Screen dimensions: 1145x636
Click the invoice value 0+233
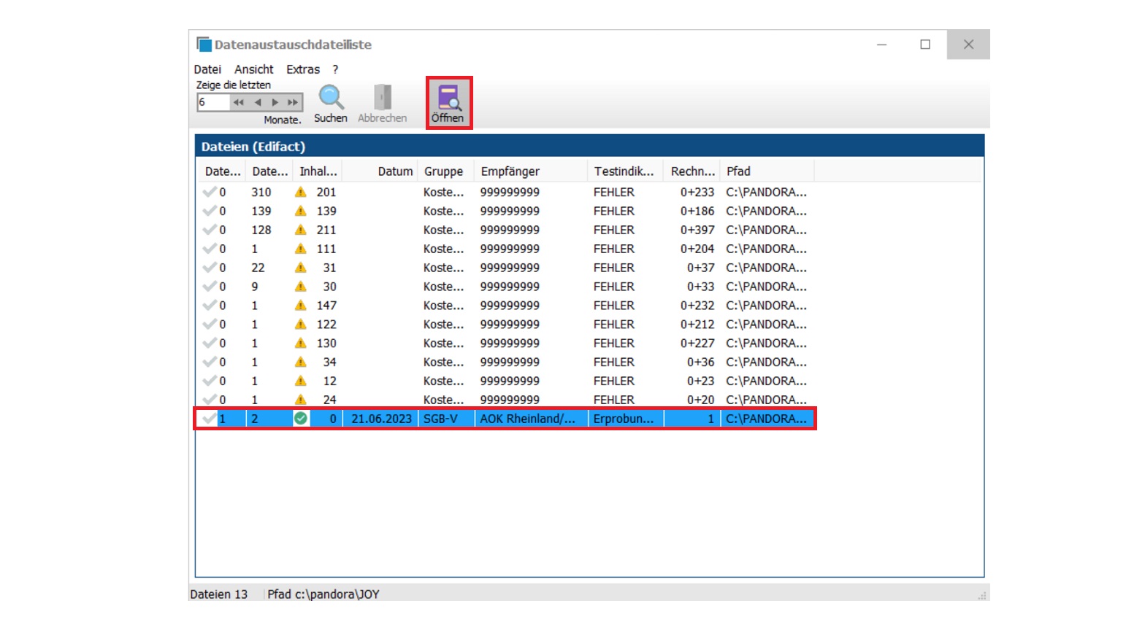click(x=697, y=193)
